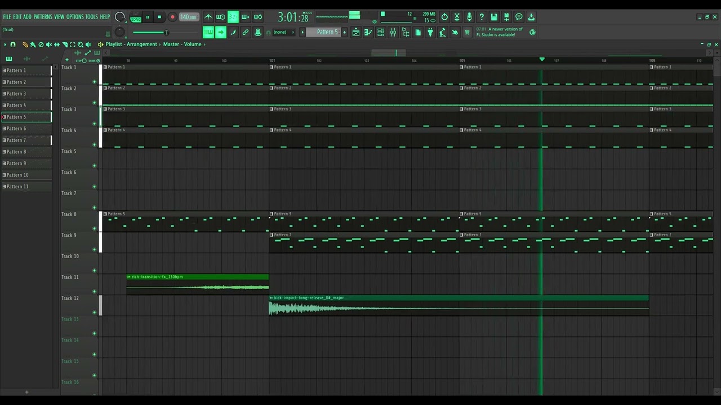Click the speech bubble icon

click(519, 17)
